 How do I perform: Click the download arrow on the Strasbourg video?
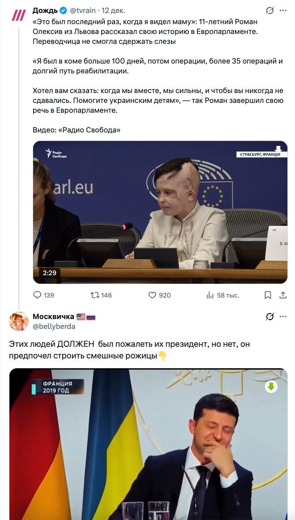[278, 149]
